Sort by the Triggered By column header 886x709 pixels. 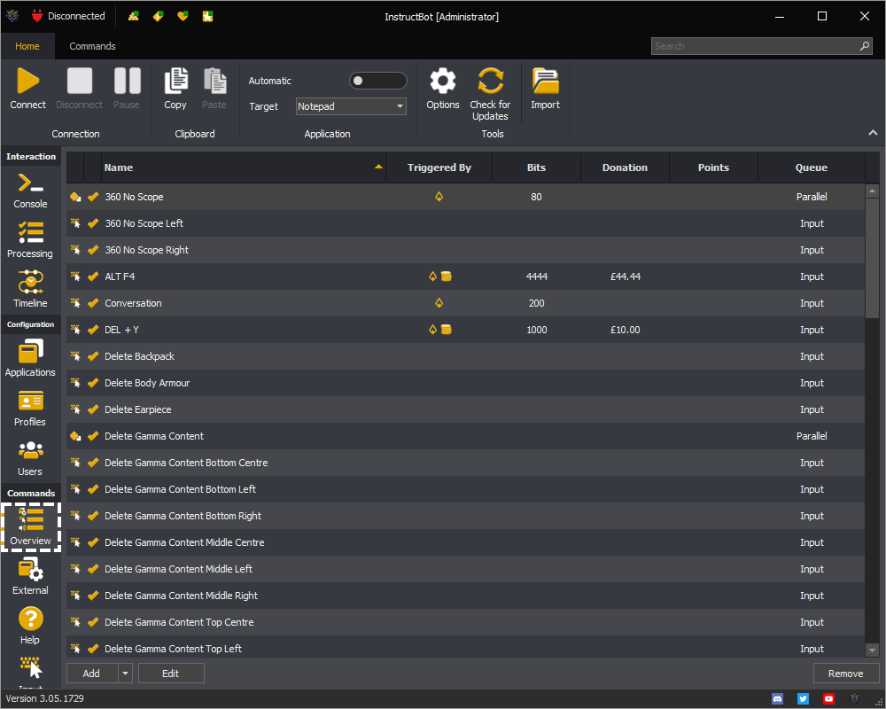[x=439, y=168]
